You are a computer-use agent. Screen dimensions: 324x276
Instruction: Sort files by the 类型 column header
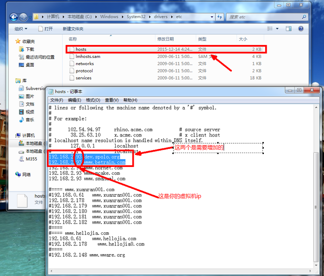202,39
